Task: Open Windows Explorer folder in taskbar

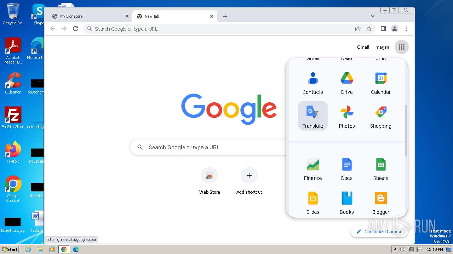Action: click(40, 249)
